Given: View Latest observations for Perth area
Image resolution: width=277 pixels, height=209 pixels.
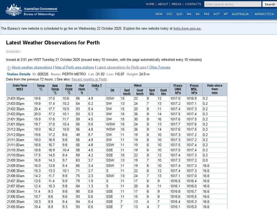Looking at the screenshot, I should point(122,67).
